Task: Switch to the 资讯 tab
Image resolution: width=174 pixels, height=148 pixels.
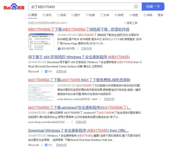Action: 47,15
